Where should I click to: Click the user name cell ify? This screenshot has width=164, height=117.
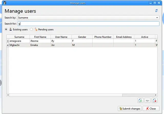tap(61, 41)
